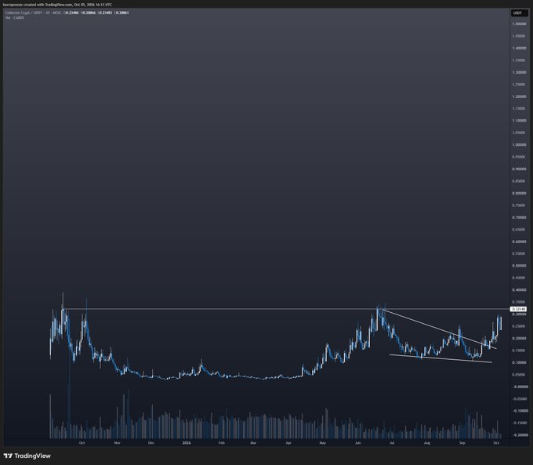533x465 pixels.
Task: Click the 1.10000 price axis label
Action: point(519,121)
